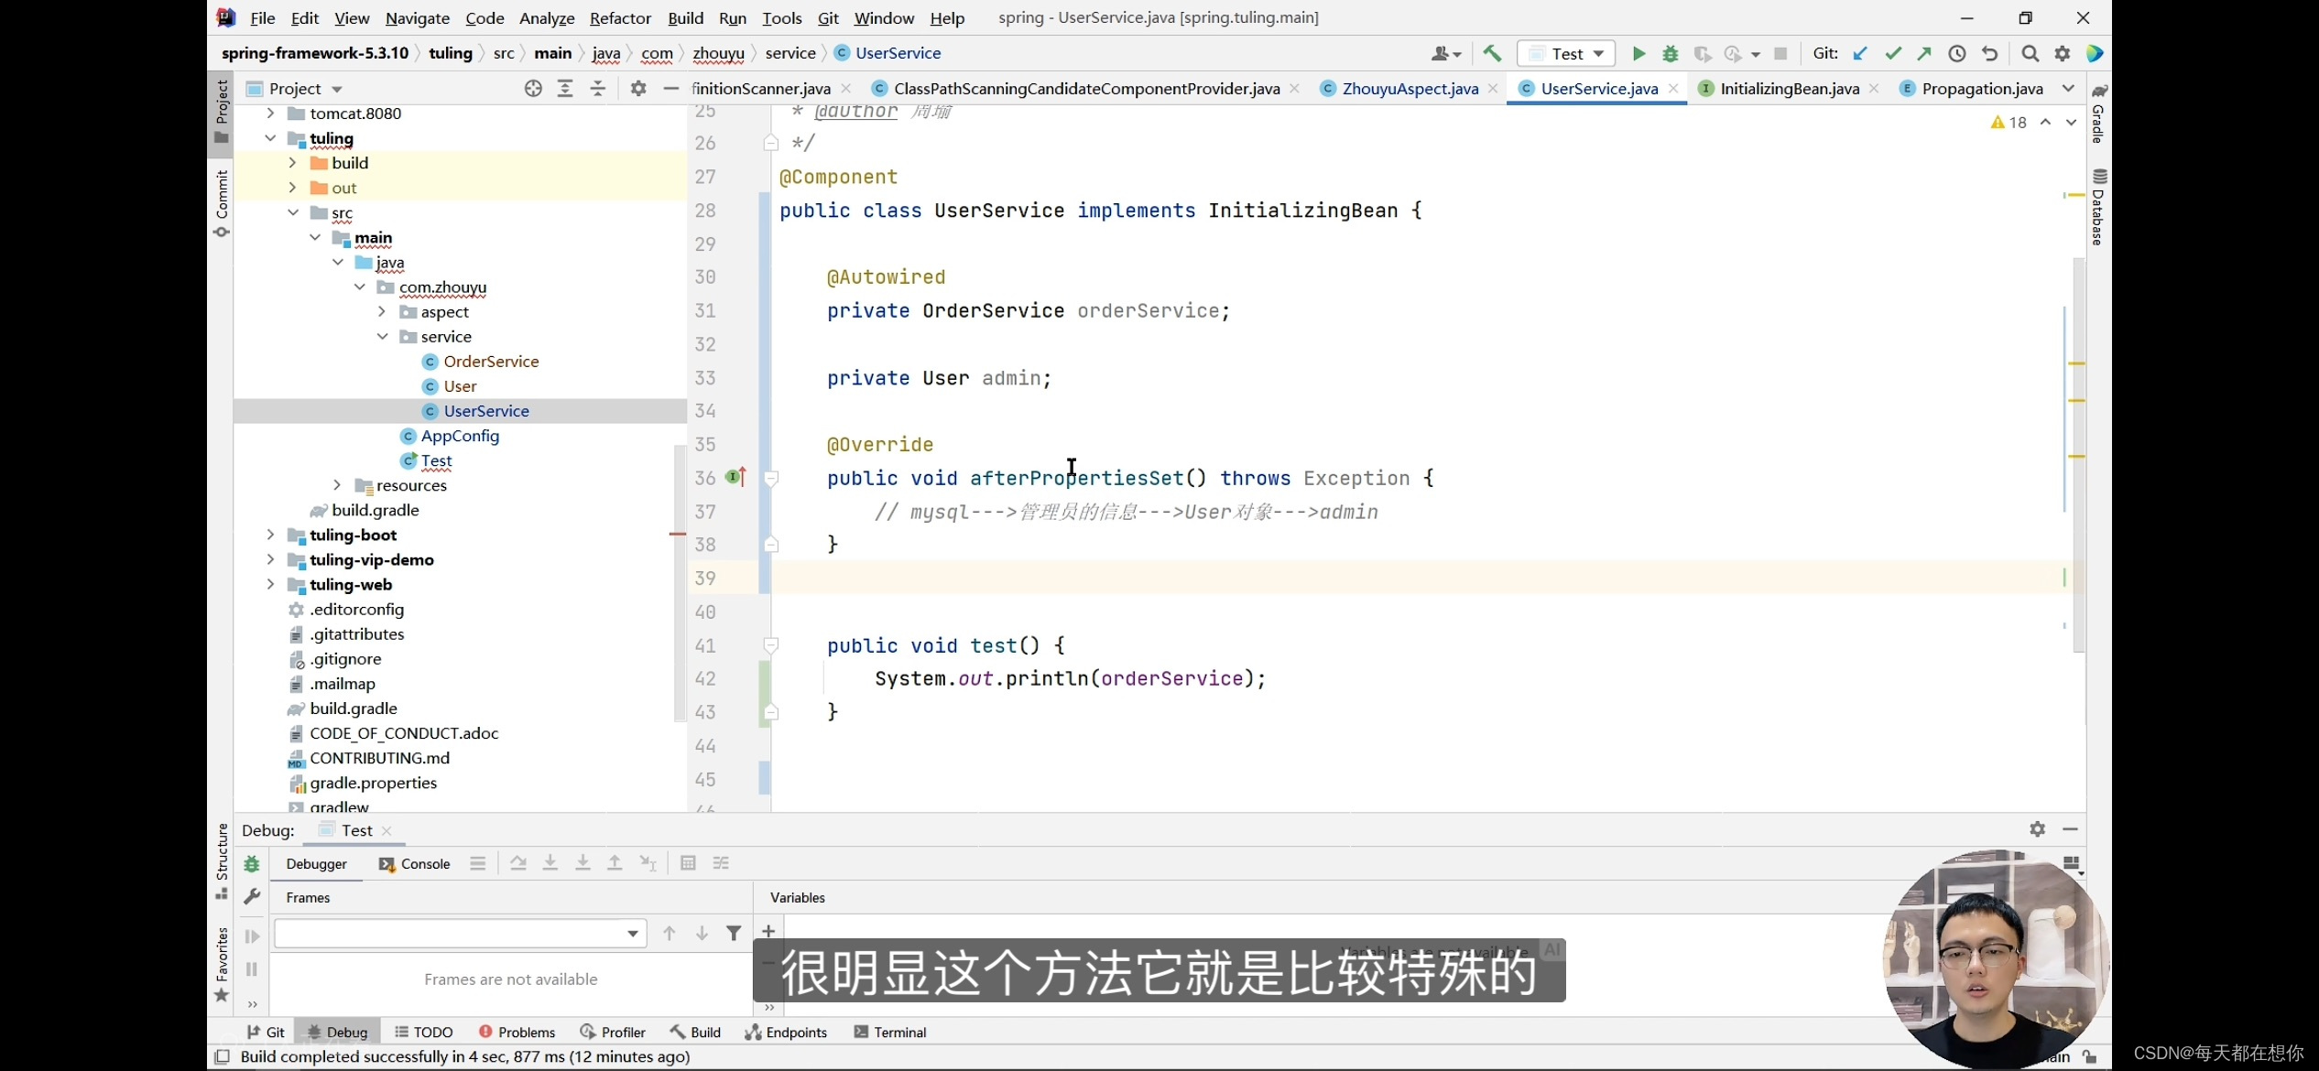2319x1071 pixels.
Task: Toggle Database side tool window
Action: click(2099, 207)
